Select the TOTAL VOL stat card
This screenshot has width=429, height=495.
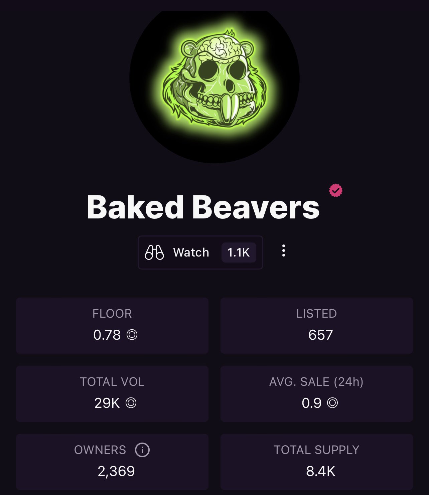click(x=112, y=394)
